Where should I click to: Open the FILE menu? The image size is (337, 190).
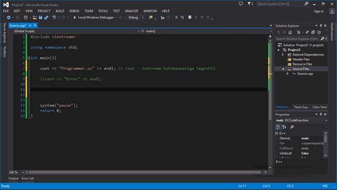pos(6,11)
